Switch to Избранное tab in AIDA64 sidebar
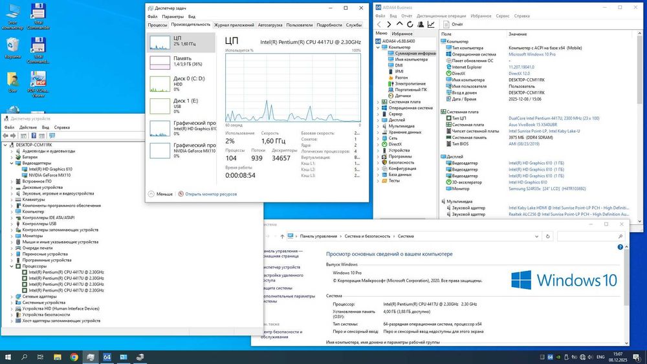Viewport: 647px width, 364px height. (x=402, y=34)
